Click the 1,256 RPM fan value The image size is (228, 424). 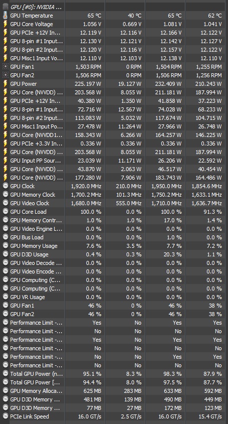pos(208,75)
